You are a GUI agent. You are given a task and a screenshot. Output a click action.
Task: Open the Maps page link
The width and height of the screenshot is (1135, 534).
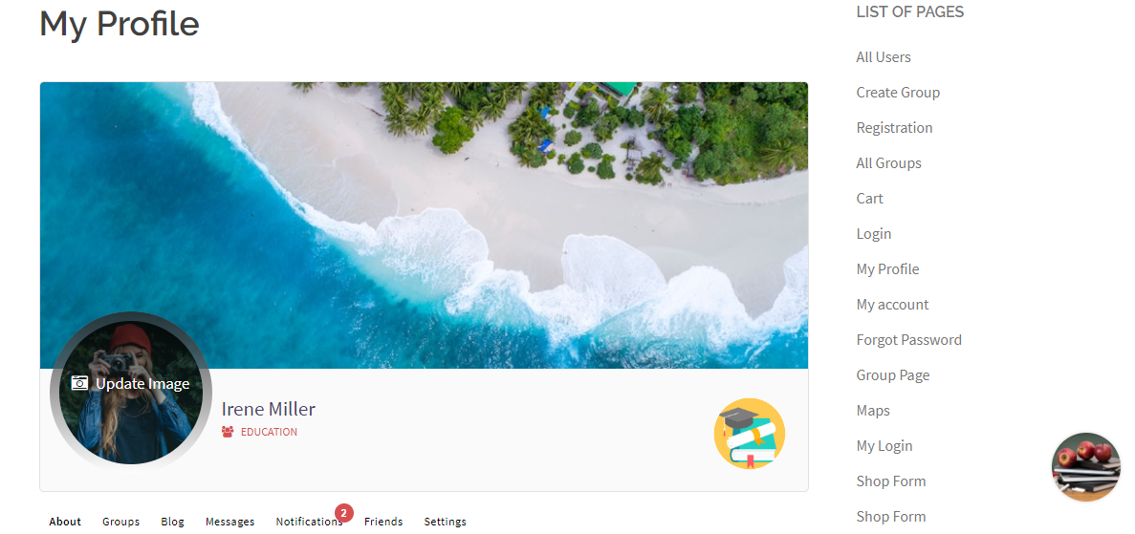[x=873, y=411]
